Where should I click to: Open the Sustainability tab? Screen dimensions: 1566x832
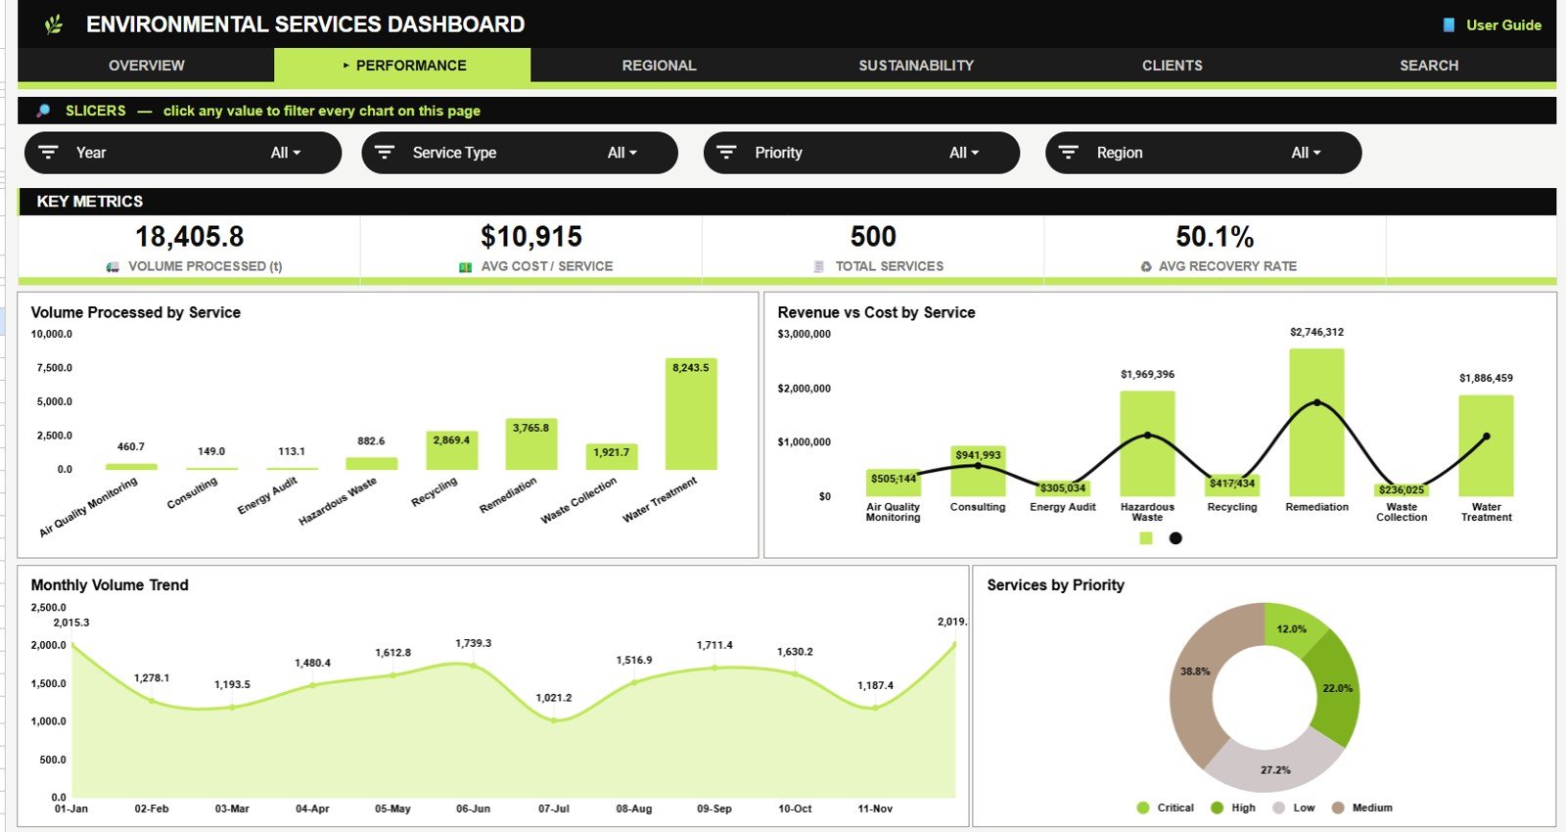pos(916,66)
